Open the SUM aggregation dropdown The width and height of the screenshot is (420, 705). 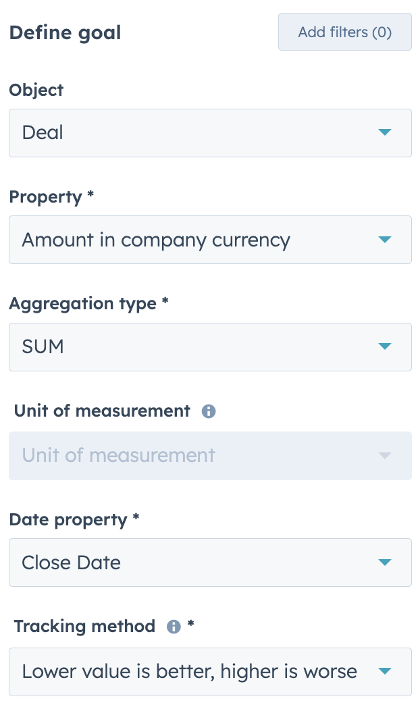pos(196,346)
